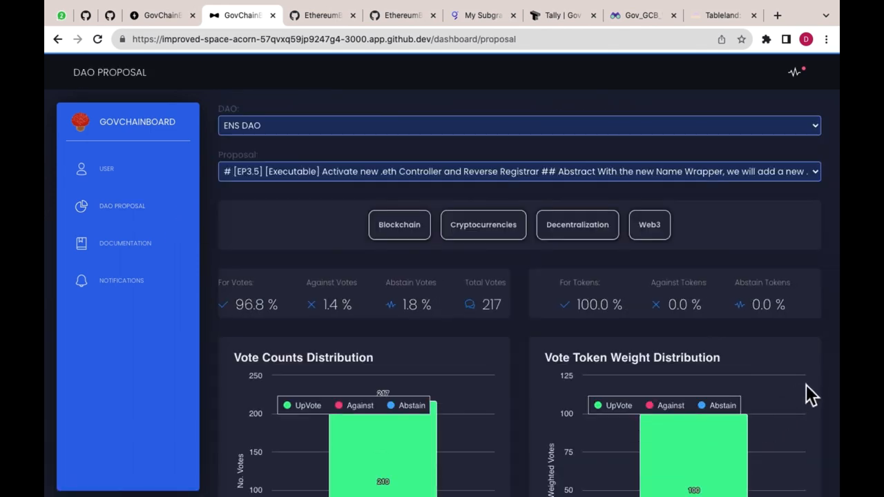Screen dimensions: 884x497
Task: Close the My Subgraph browser tab
Action: (513, 15)
